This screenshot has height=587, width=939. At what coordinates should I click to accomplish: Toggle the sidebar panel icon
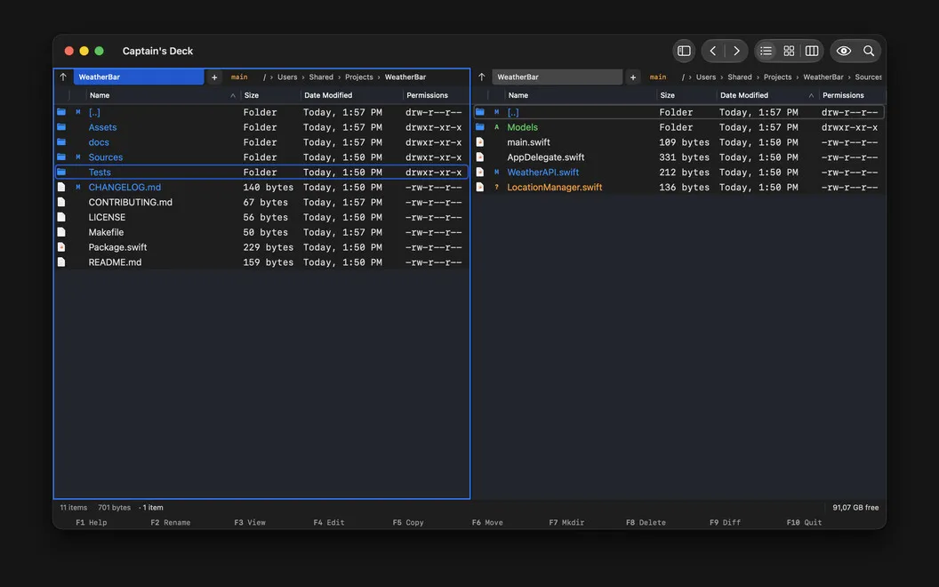tap(684, 51)
